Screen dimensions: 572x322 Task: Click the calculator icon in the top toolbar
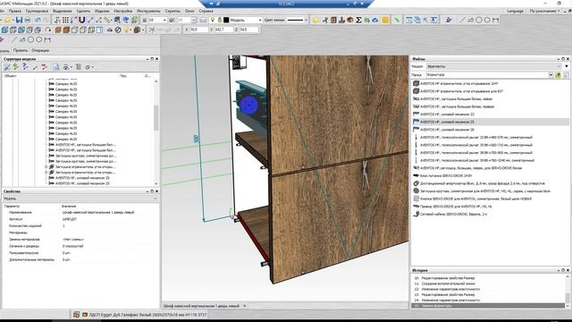(333, 20)
